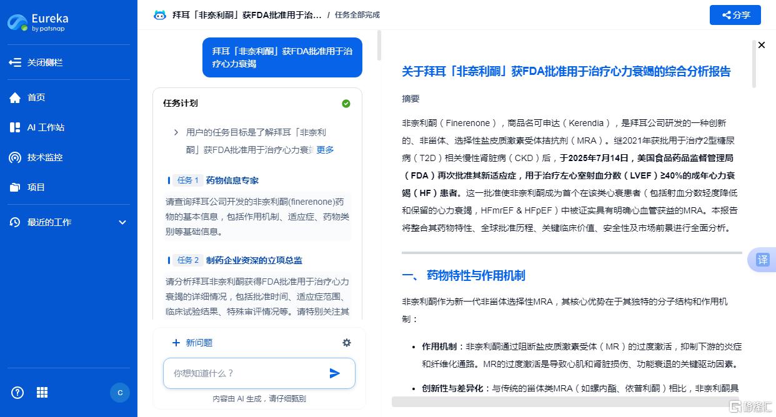776x417 pixels.
Task: Expand 最近的工作 recent work list
Action: pyautogui.click(x=69, y=222)
